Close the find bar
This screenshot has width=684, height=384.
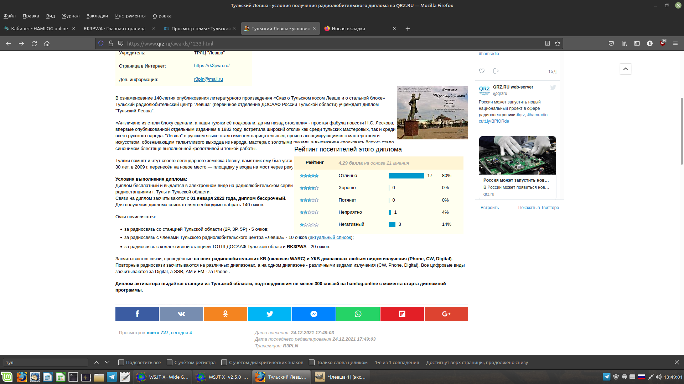[x=677, y=362]
